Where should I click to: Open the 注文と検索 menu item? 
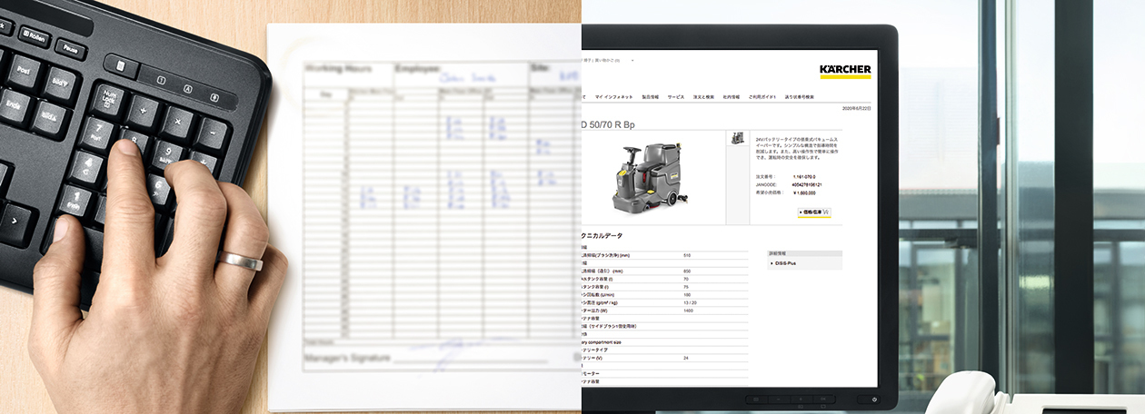[x=703, y=96]
